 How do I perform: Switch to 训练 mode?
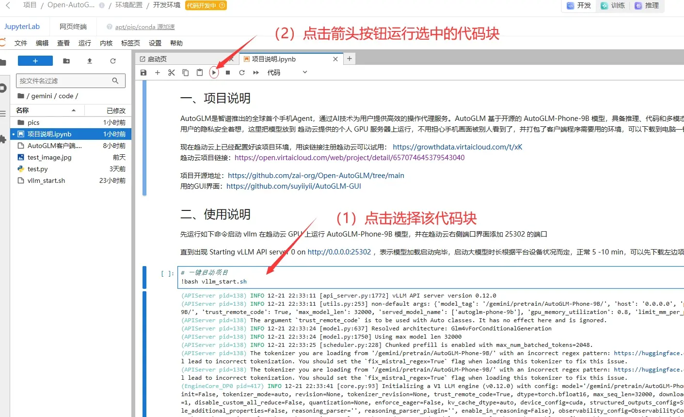(613, 5)
